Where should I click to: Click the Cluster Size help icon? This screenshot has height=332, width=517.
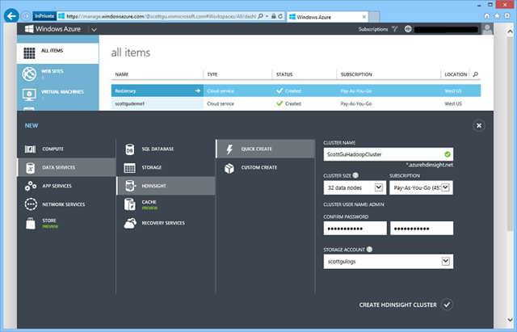coord(355,175)
